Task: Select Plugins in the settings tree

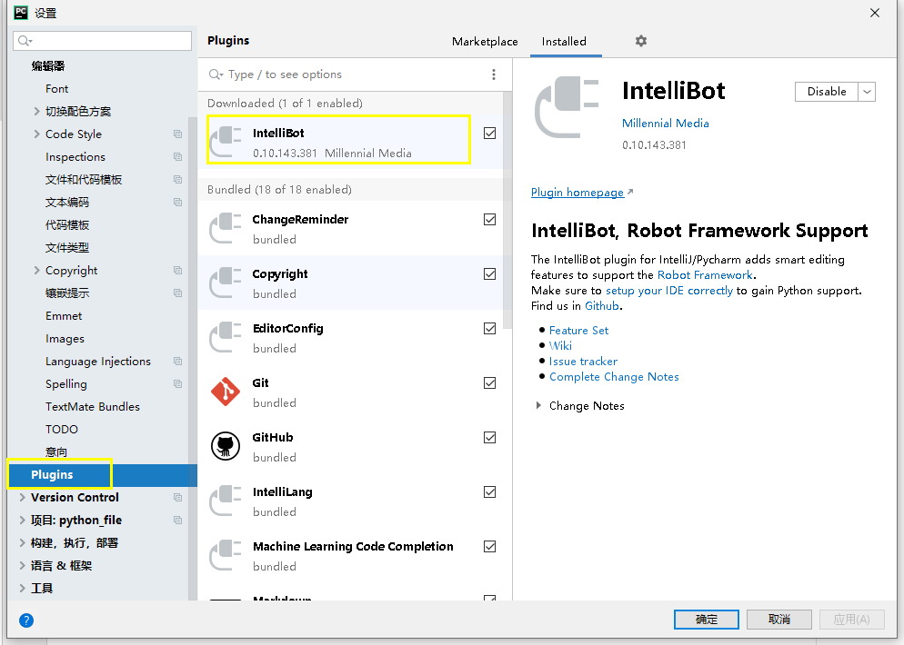Action: coord(103,474)
